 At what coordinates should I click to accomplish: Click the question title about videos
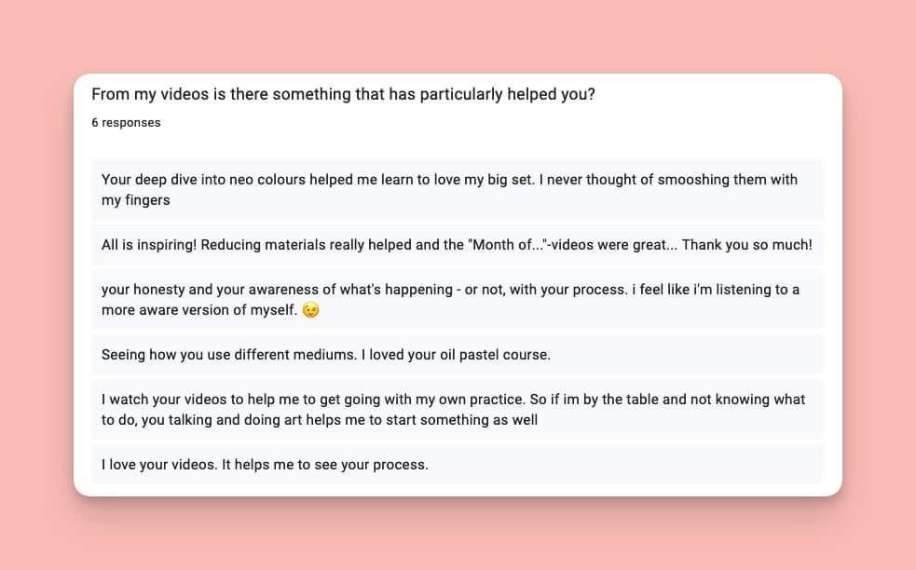(343, 94)
